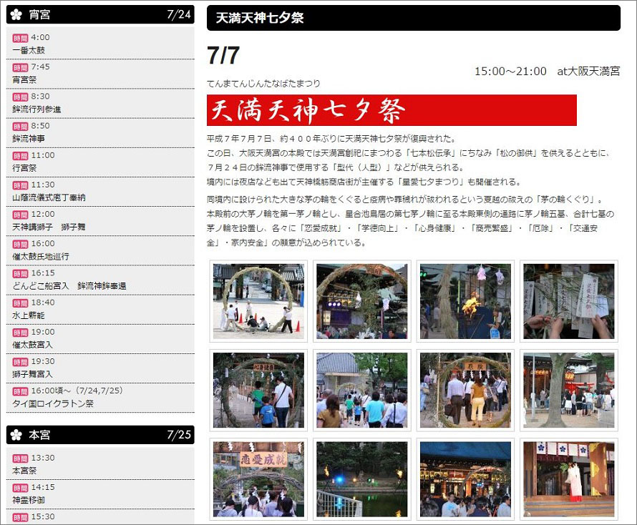Click the 7/25 date in 本宮 header

[x=179, y=435]
